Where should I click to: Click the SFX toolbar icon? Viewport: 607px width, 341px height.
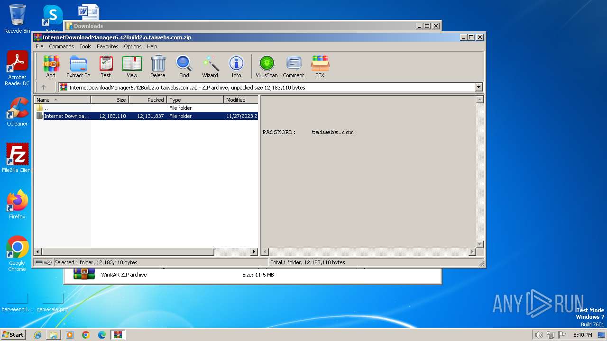[320, 66]
